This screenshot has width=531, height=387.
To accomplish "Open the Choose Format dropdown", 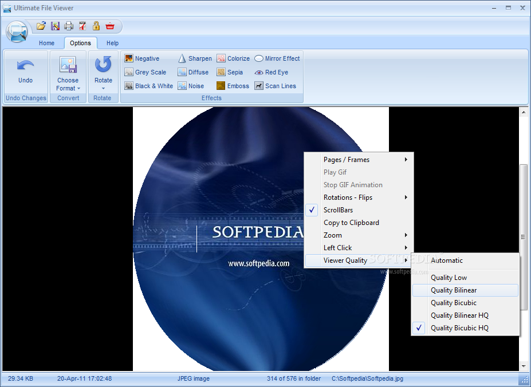I will click(68, 84).
